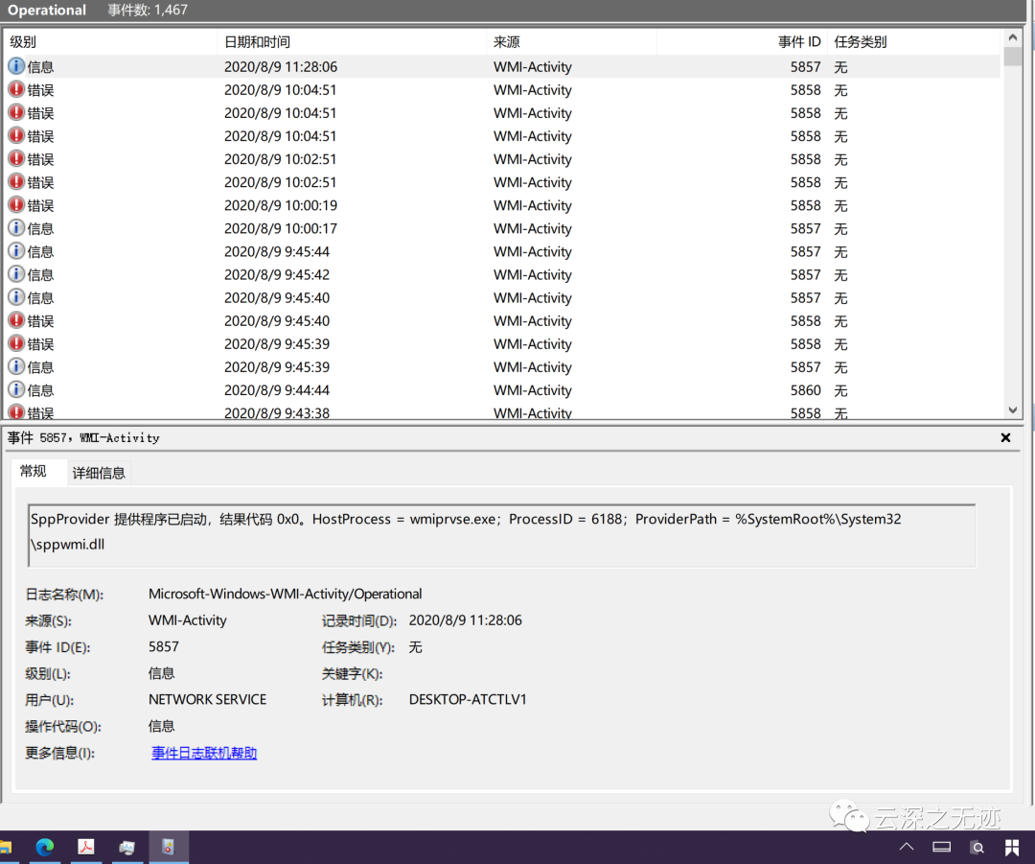Click the info icon of the 10:00:17 event
1035x864 pixels.
click(x=16, y=228)
